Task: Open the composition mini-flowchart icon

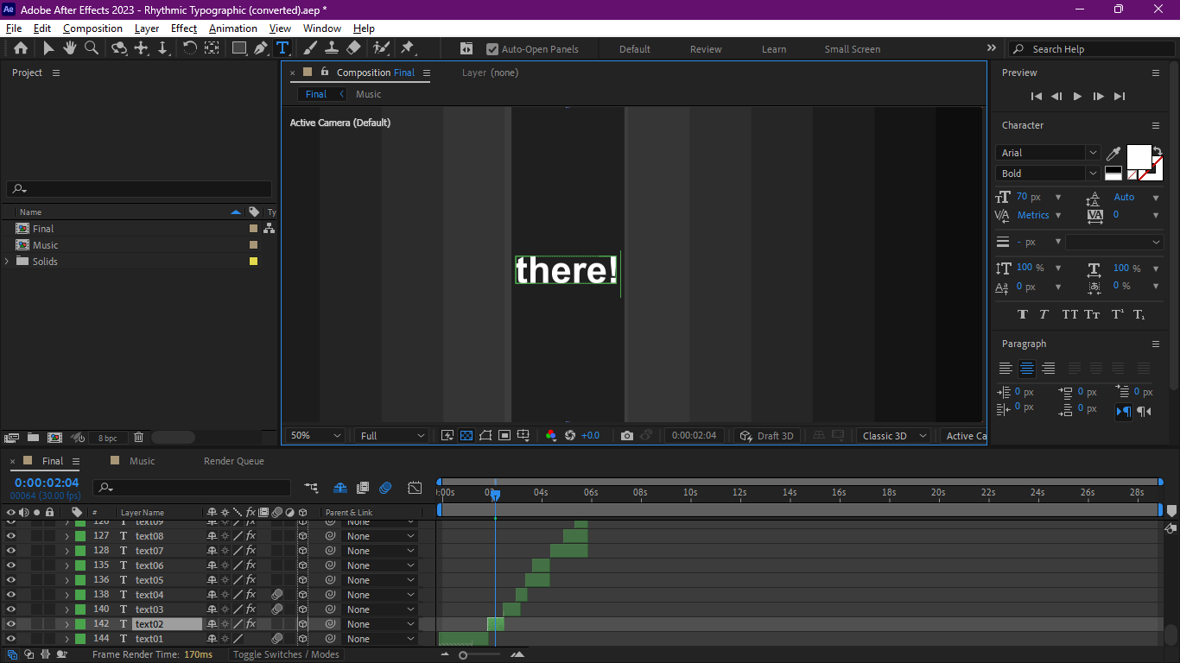Action: click(311, 488)
